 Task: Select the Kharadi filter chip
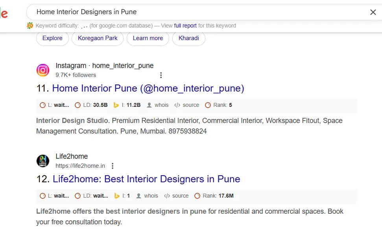(x=189, y=38)
